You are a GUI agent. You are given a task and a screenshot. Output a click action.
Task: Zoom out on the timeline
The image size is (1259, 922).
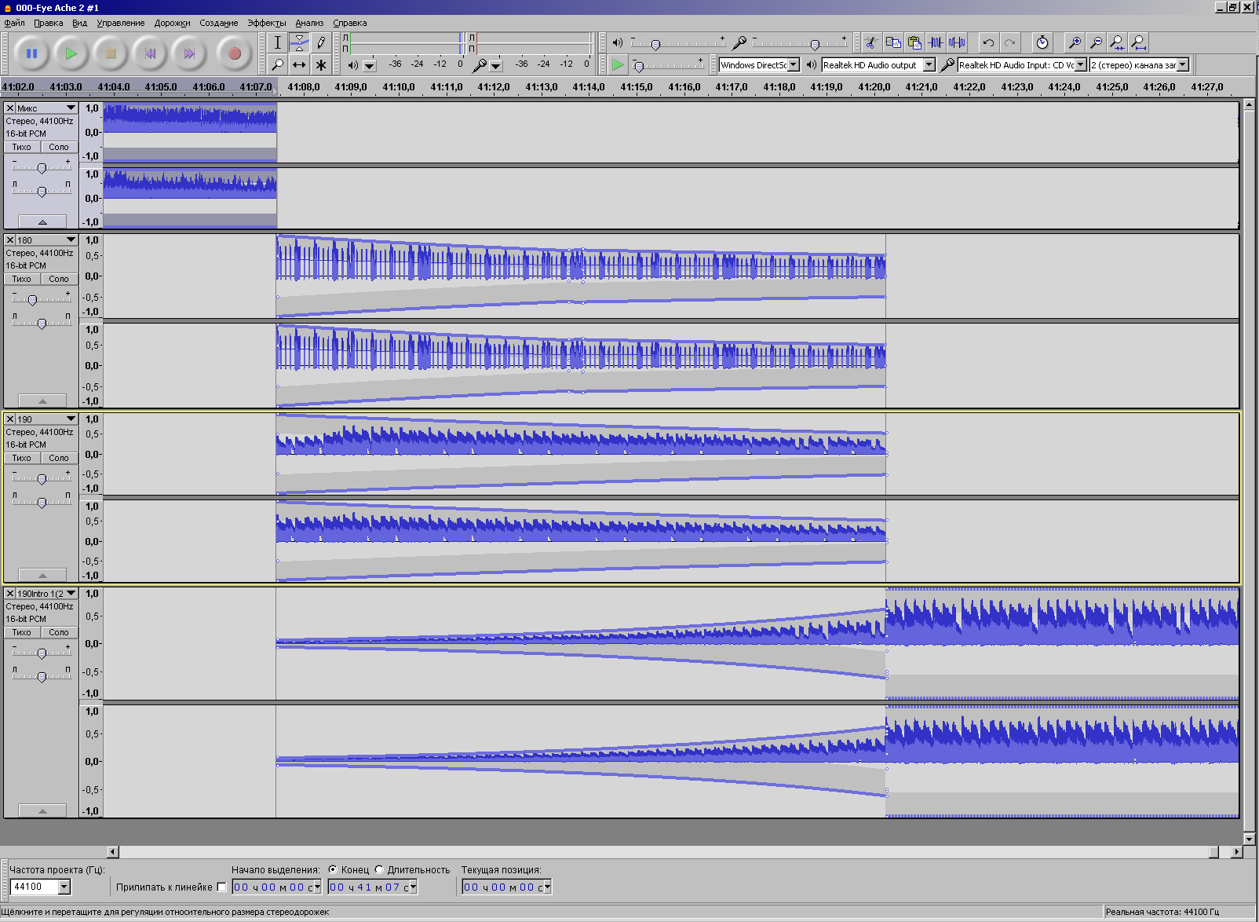pyautogui.click(x=1096, y=42)
